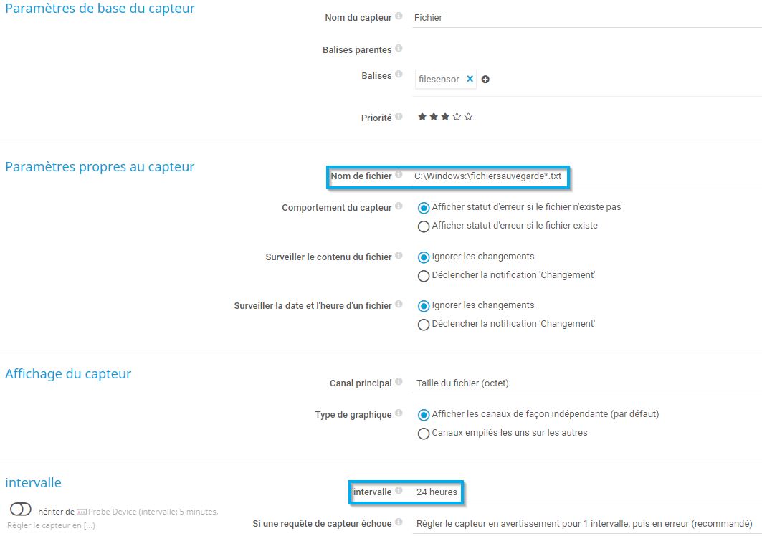The width and height of the screenshot is (762, 536).
Task: Set priority to one star
Action: click(422, 117)
